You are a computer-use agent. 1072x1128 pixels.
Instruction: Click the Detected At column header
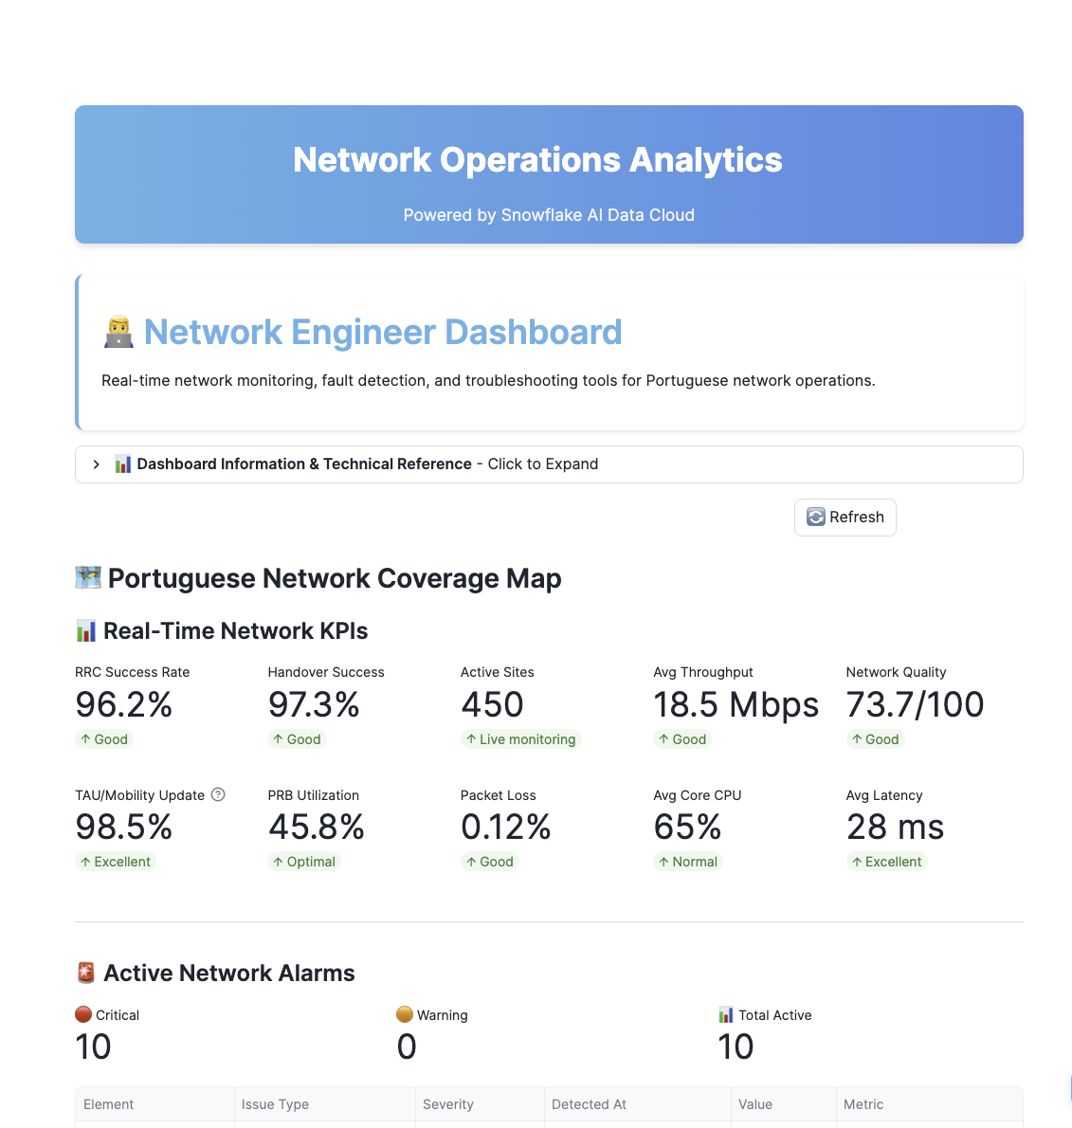589,1104
